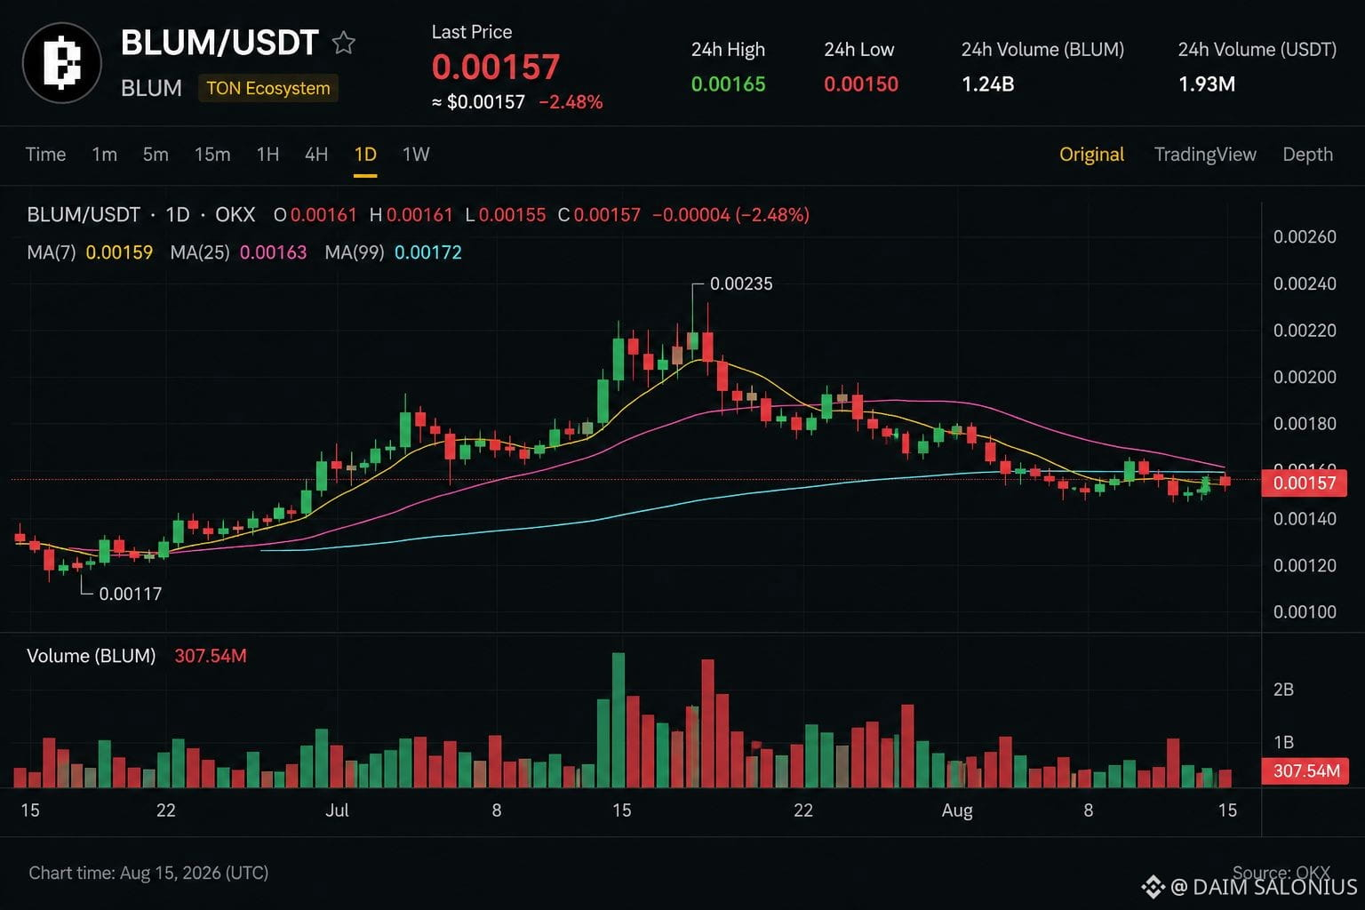Click the MA(25) indicator label

(x=200, y=252)
